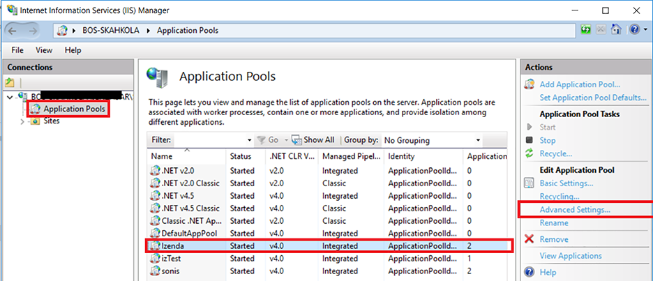Click the Help question mark icon in toolbar
Viewport: 653px width, 281px height.
click(633, 30)
